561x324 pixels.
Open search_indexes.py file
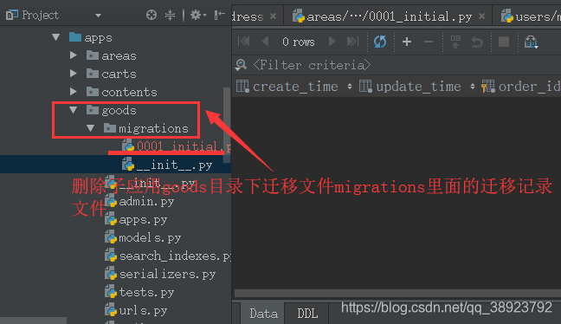168,256
